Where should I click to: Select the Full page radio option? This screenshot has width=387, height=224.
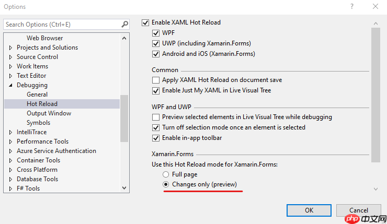pyautogui.click(x=166, y=174)
